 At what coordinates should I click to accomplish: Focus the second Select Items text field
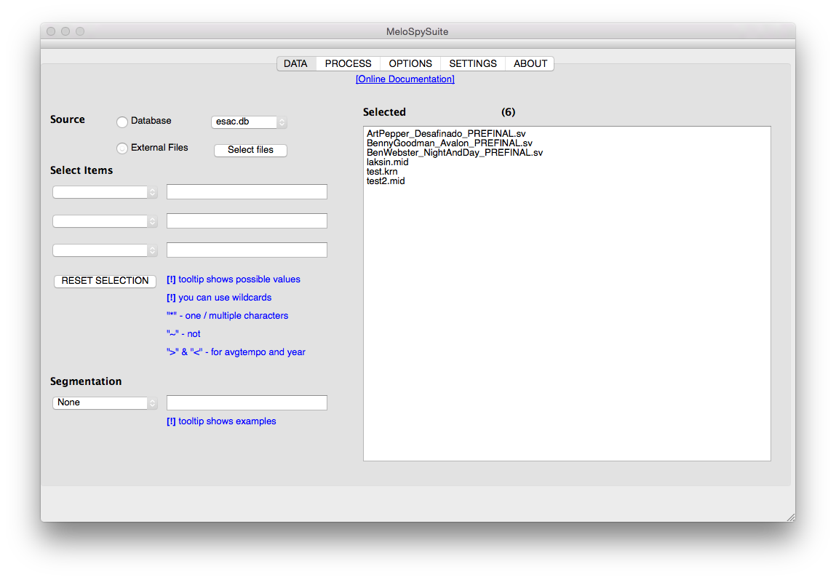point(247,221)
